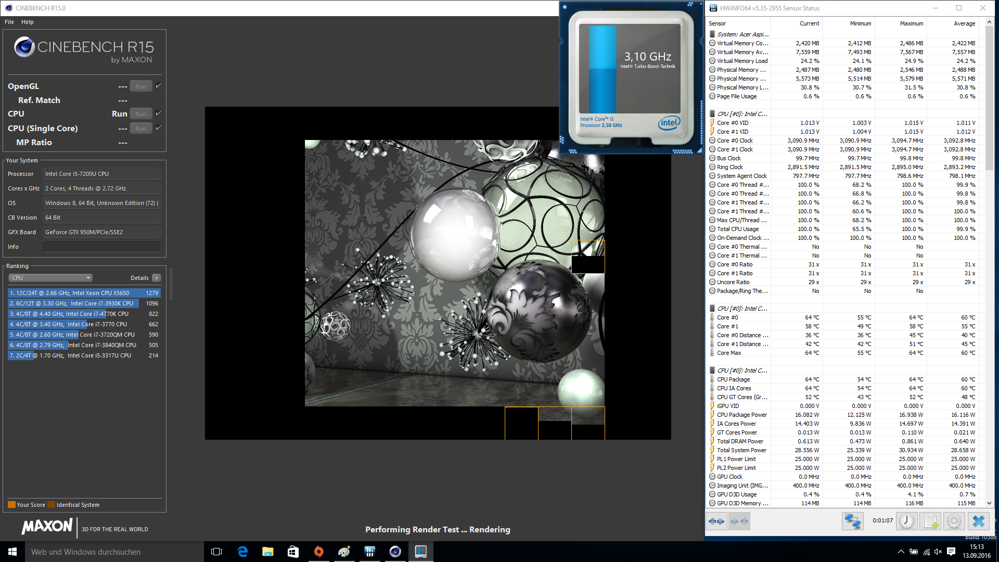Click the Info input field

coord(101,247)
